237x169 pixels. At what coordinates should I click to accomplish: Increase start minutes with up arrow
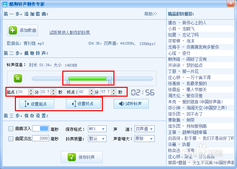coord(31,90)
